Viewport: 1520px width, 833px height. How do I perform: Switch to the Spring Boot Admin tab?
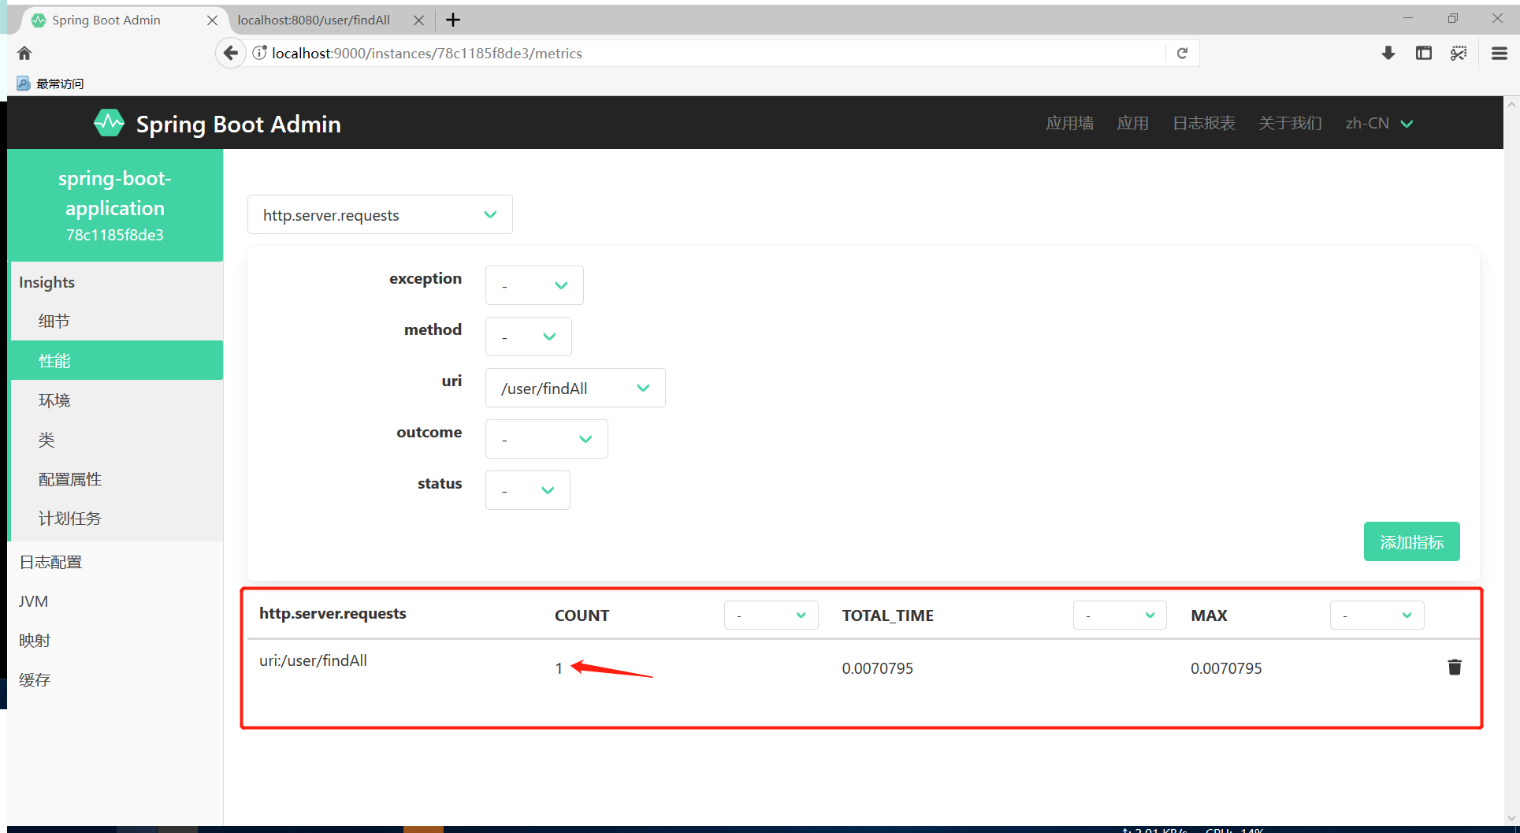(117, 20)
